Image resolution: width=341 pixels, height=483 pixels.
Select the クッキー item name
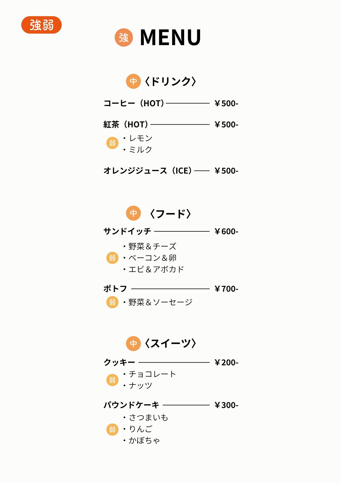(119, 362)
